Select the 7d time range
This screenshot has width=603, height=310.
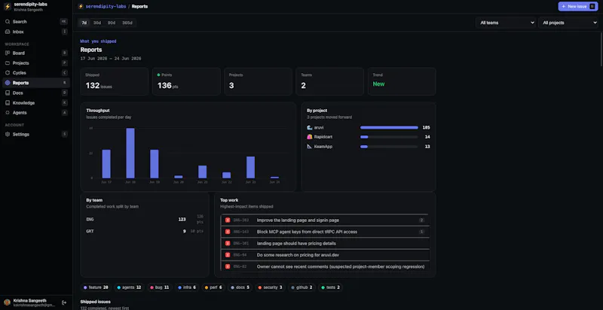84,23
